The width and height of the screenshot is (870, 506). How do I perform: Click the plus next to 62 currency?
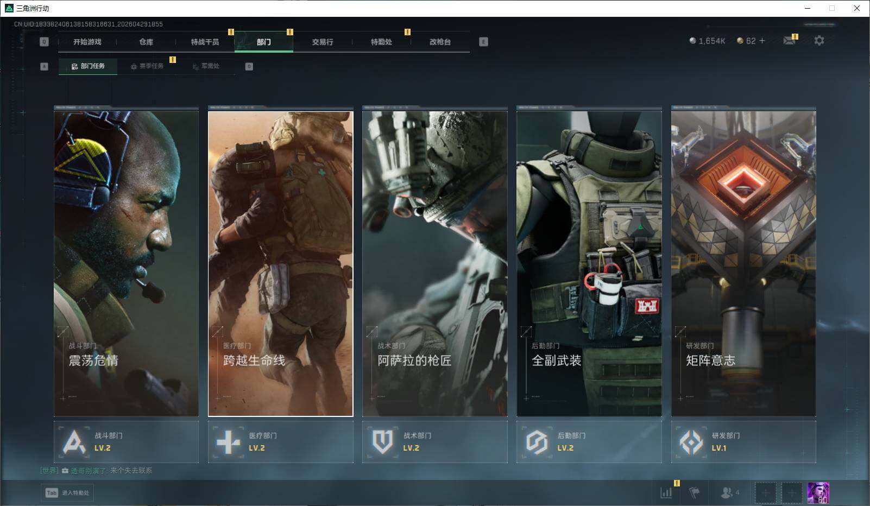pyautogui.click(x=762, y=41)
